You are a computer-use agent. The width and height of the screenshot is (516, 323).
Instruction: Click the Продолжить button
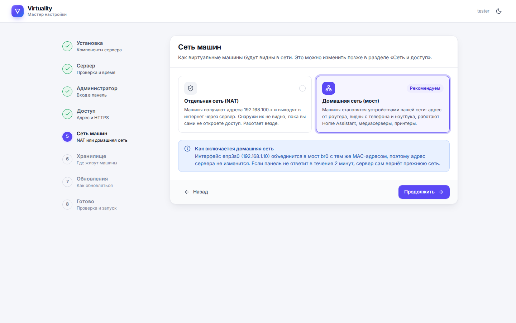coord(424,192)
